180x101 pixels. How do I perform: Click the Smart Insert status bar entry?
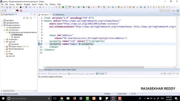122,94
